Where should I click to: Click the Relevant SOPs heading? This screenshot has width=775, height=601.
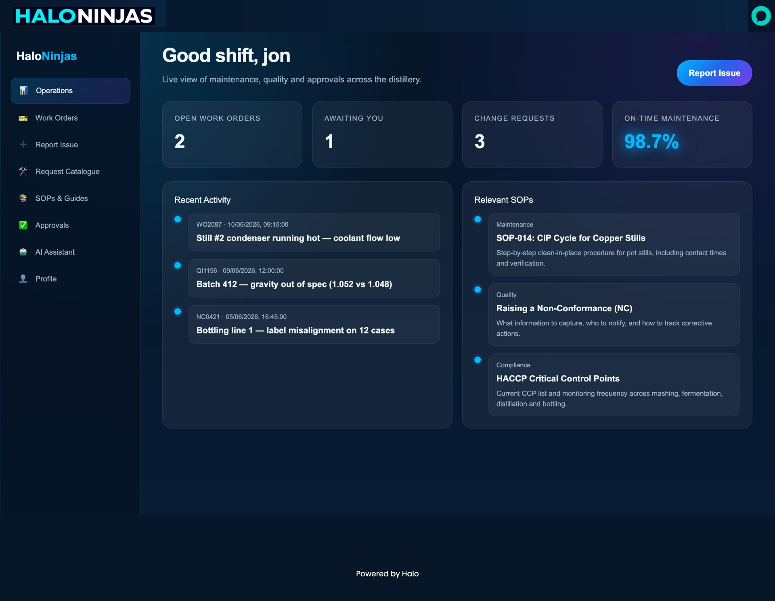click(503, 200)
